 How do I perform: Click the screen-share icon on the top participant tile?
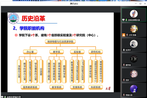pos(123,20)
